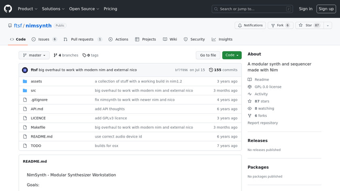Click the Go to file button
Viewport: 340px width, 191px height.
pyautogui.click(x=208, y=55)
